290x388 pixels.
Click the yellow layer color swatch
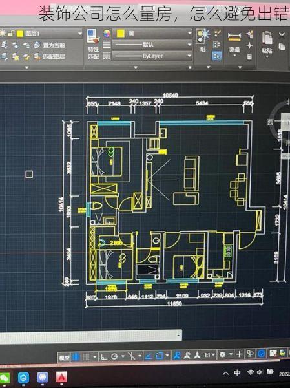click(20, 34)
